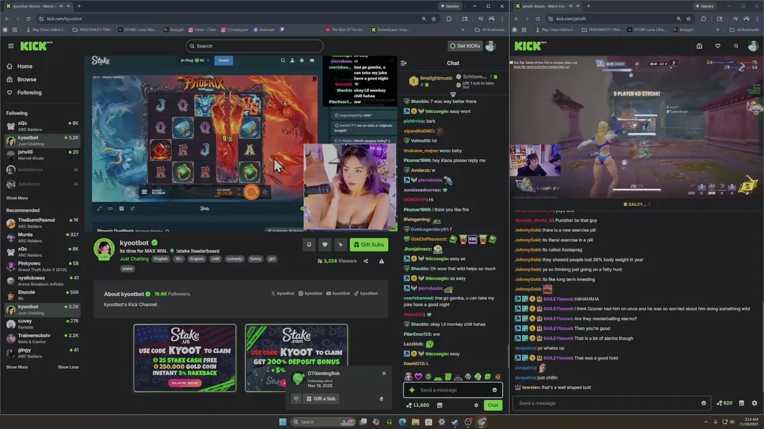
Task: Send message with the green Chat button
Action: coord(493,405)
